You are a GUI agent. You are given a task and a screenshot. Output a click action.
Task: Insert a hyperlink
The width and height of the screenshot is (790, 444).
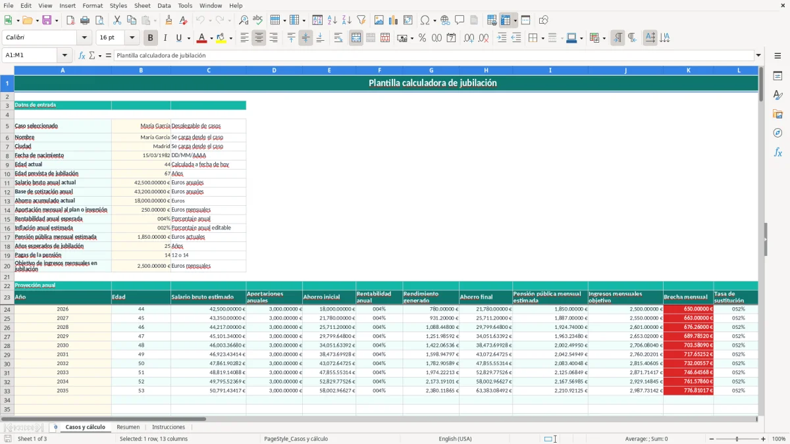point(445,20)
